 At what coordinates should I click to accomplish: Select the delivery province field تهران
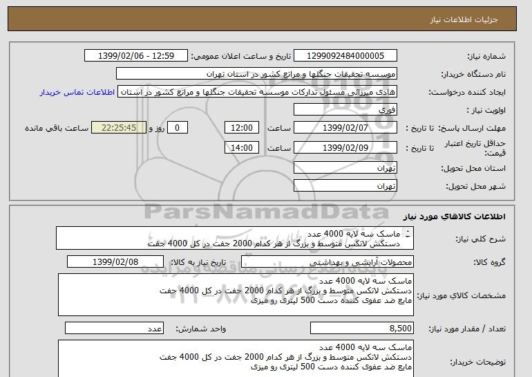point(345,168)
